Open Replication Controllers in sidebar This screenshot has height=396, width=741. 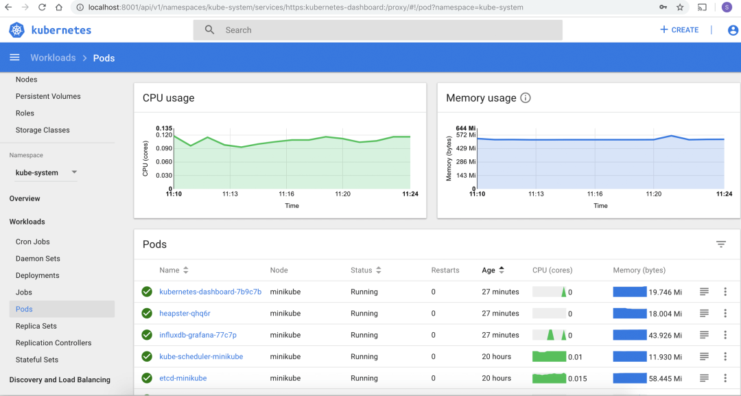pyautogui.click(x=54, y=342)
